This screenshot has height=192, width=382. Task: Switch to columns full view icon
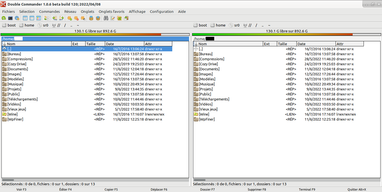point(32,18)
